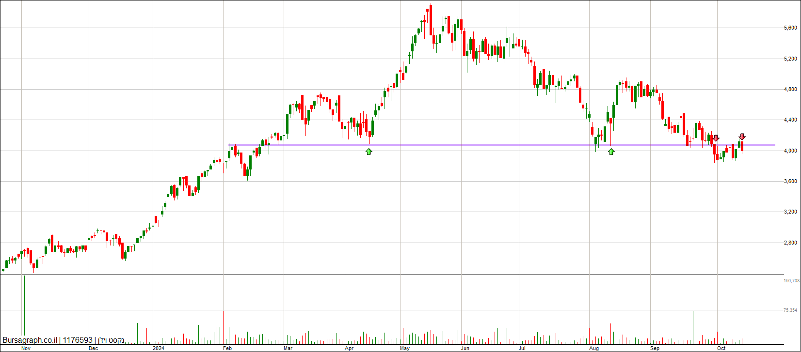Click the green up arrow in August
The width and height of the screenshot is (801, 352).
point(611,152)
